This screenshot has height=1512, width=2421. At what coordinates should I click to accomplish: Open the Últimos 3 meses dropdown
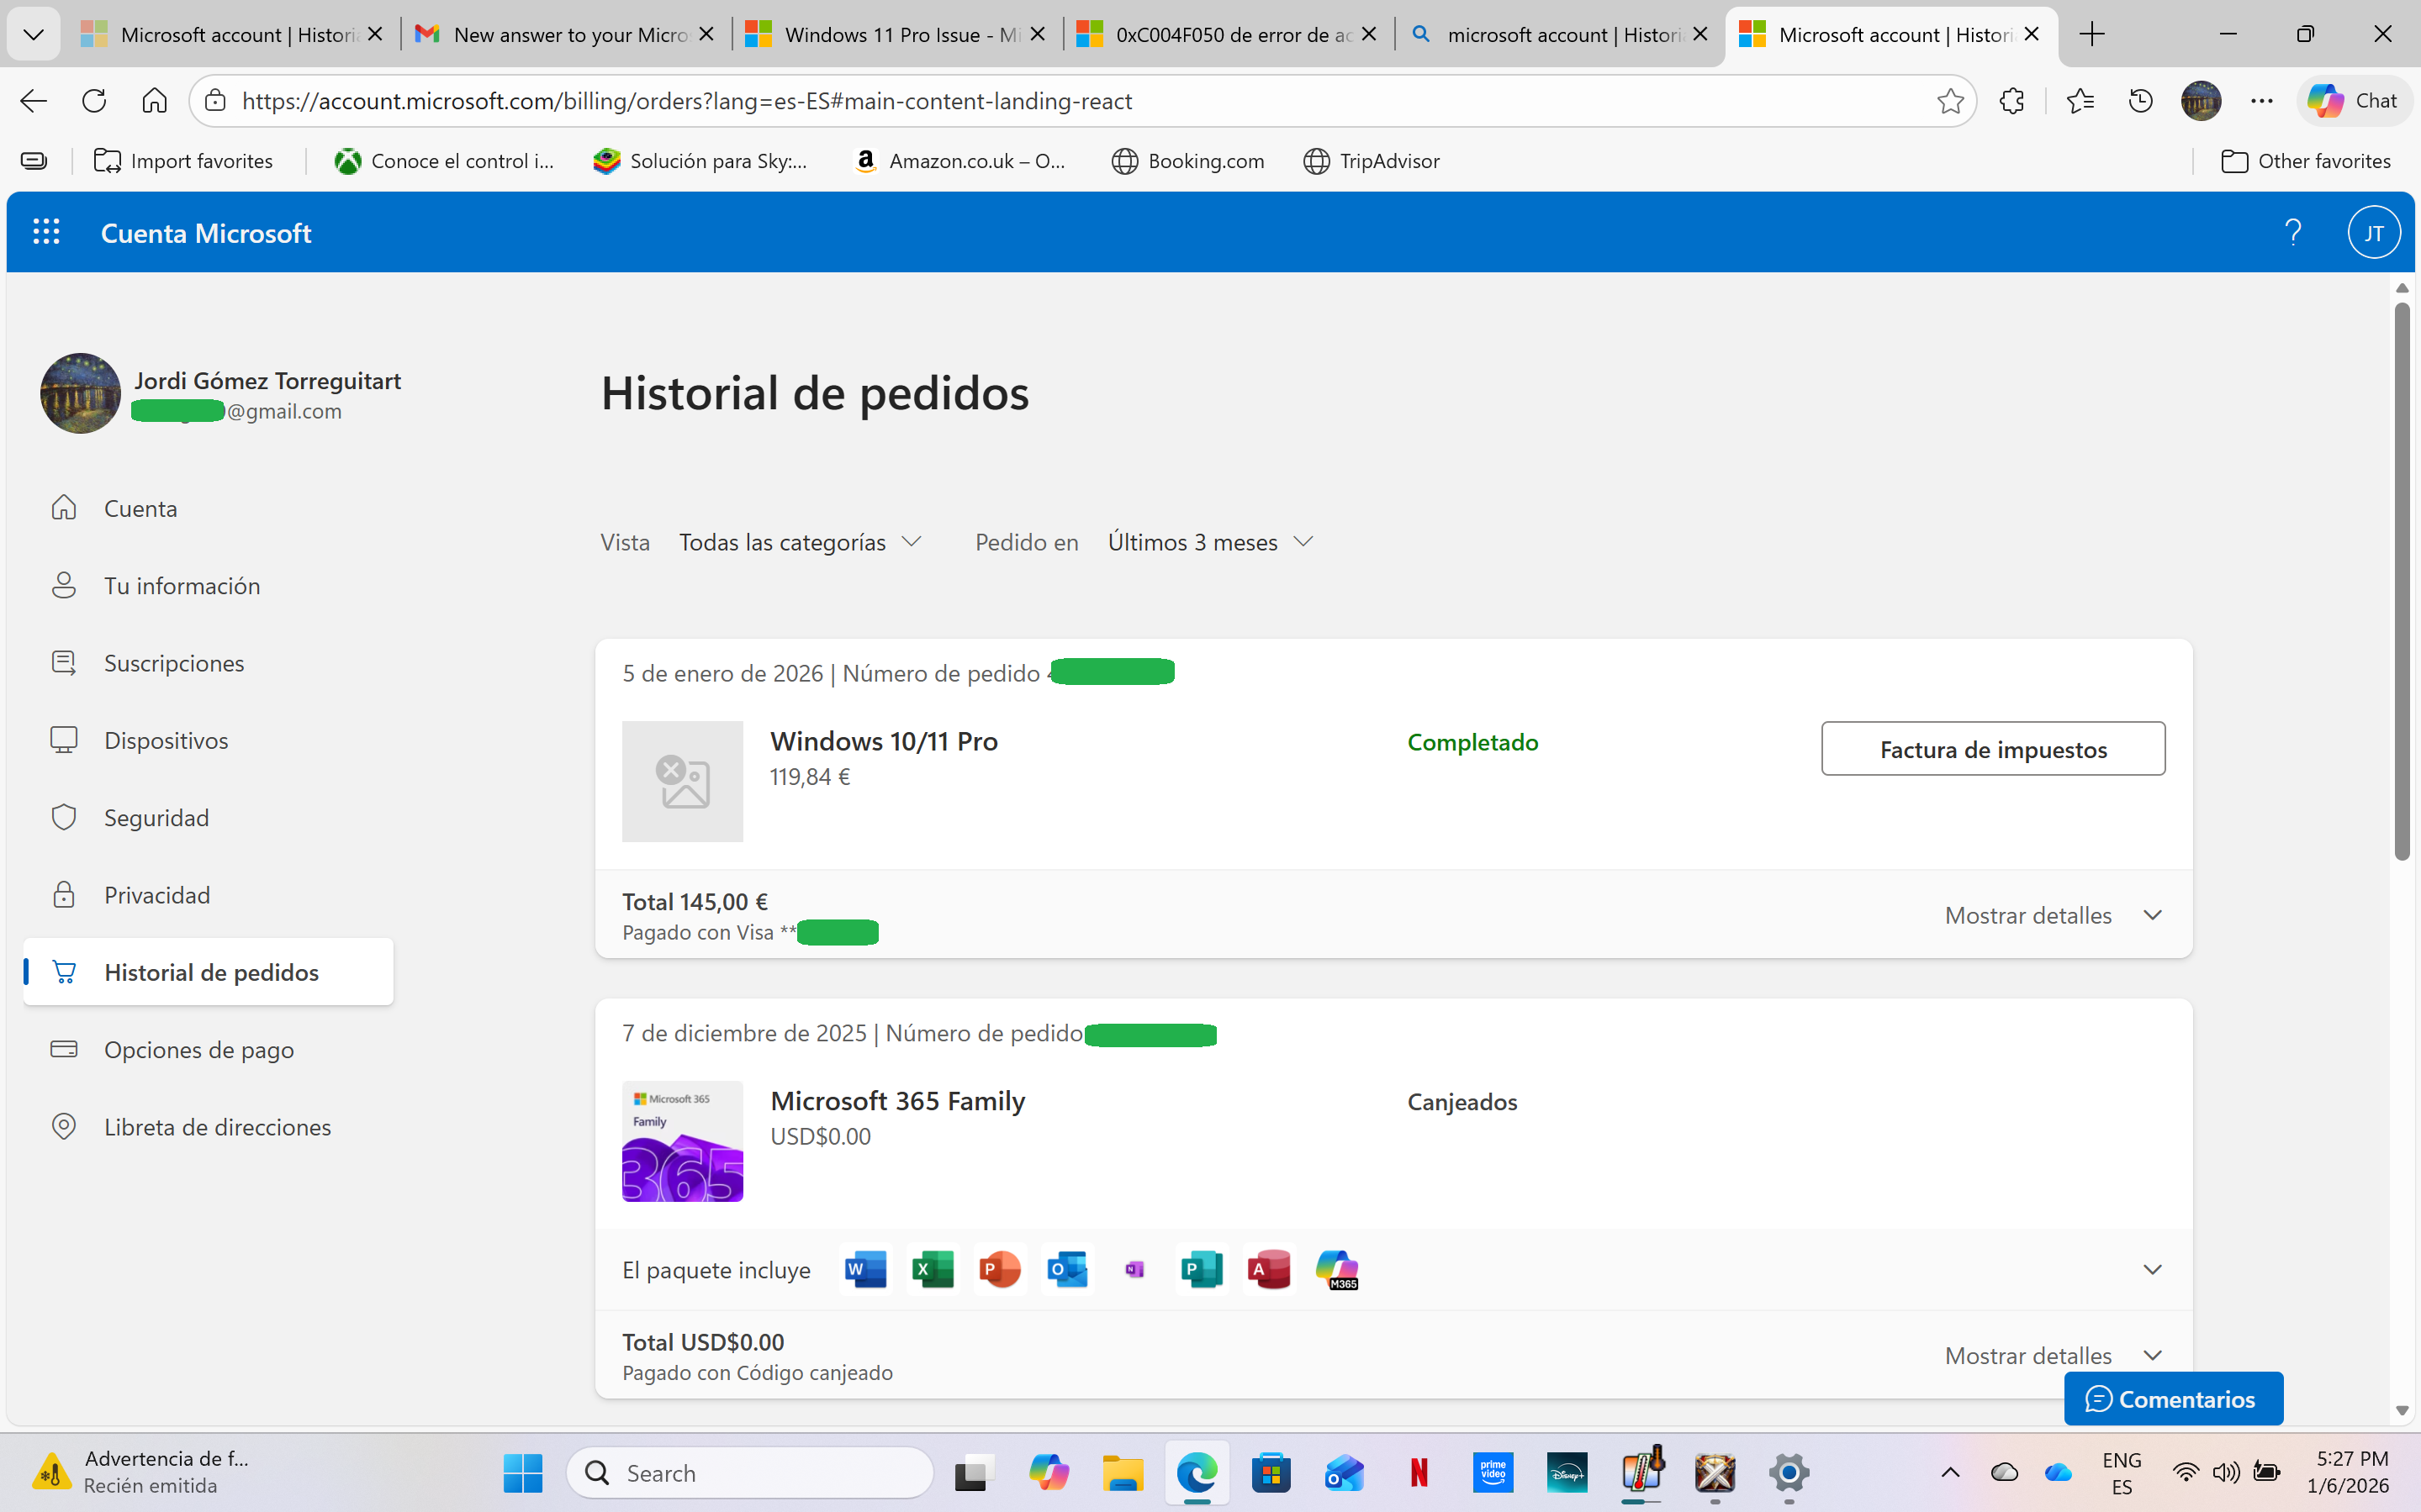(1209, 542)
